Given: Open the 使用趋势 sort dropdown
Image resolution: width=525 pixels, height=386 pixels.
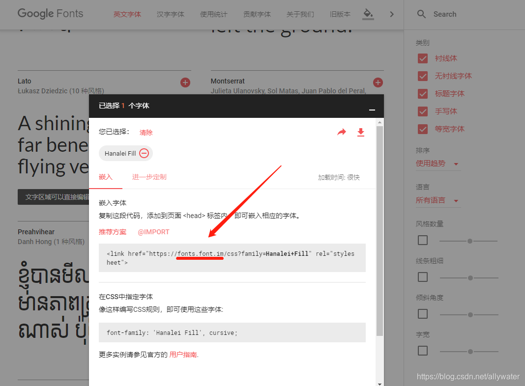Looking at the screenshot, I should click(438, 164).
